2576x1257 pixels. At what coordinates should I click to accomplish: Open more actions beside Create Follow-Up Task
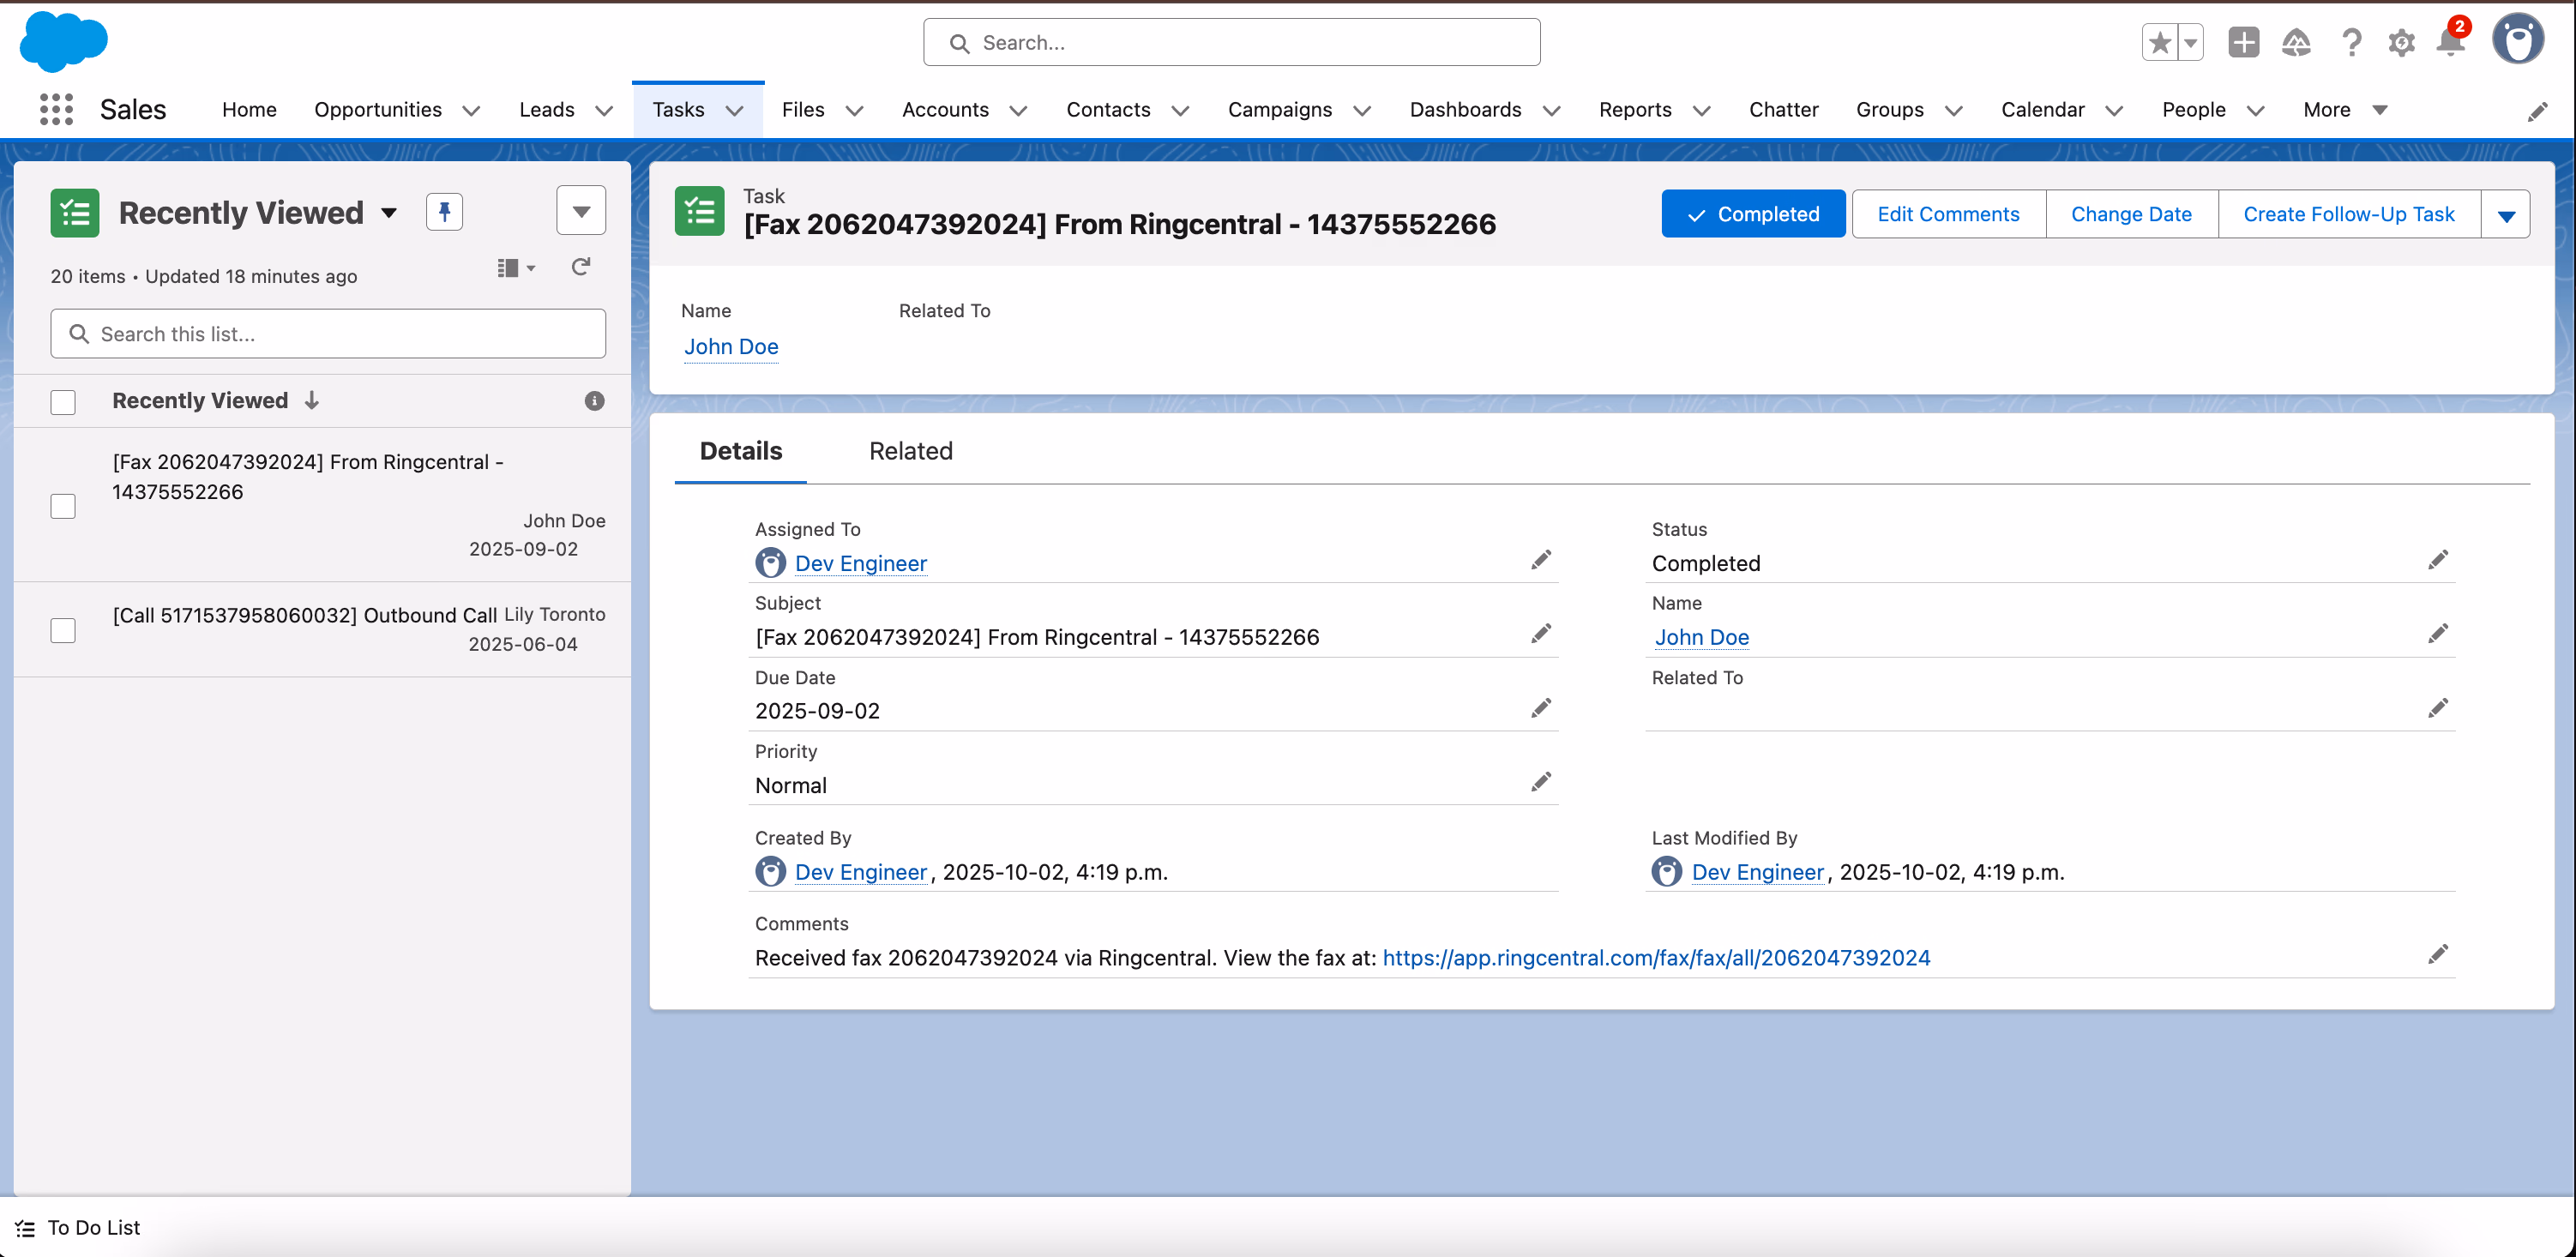(x=2506, y=213)
